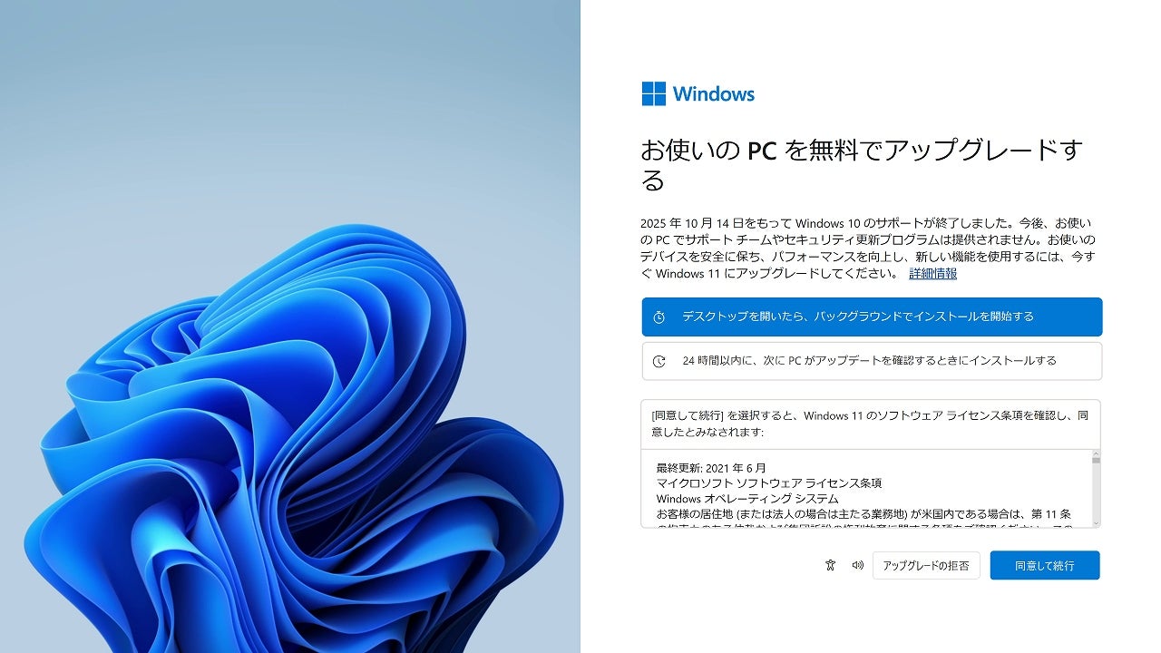Image resolution: width=1161 pixels, height=653 pixels.
Task: Select the 24 時間以内に install option
Action: (x=872, y=361)
